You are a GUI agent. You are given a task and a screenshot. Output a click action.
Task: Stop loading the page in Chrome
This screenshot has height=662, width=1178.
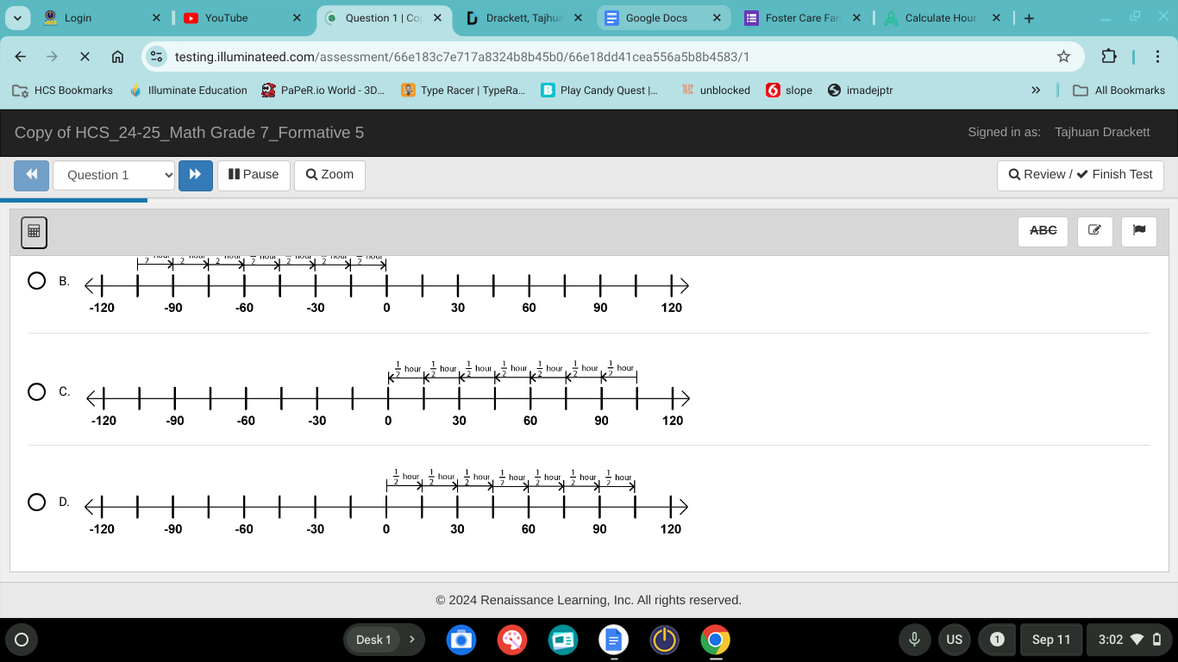(85, 57)
